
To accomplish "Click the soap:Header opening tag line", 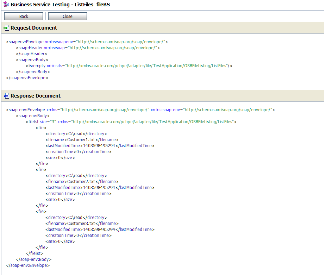I will 88,48.
